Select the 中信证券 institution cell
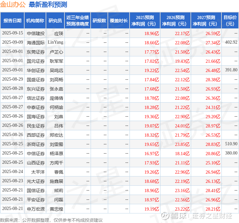239x223 pixels. pyautogui.click(x=35, y=153)
